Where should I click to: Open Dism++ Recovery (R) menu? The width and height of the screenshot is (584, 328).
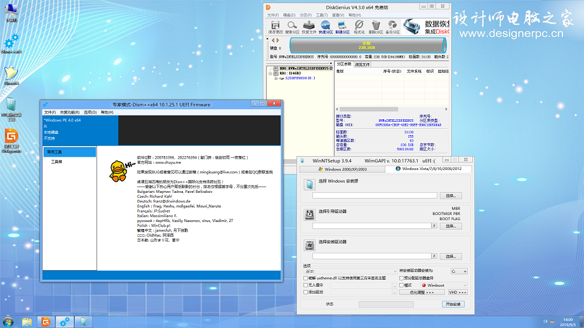click(70, 112)
